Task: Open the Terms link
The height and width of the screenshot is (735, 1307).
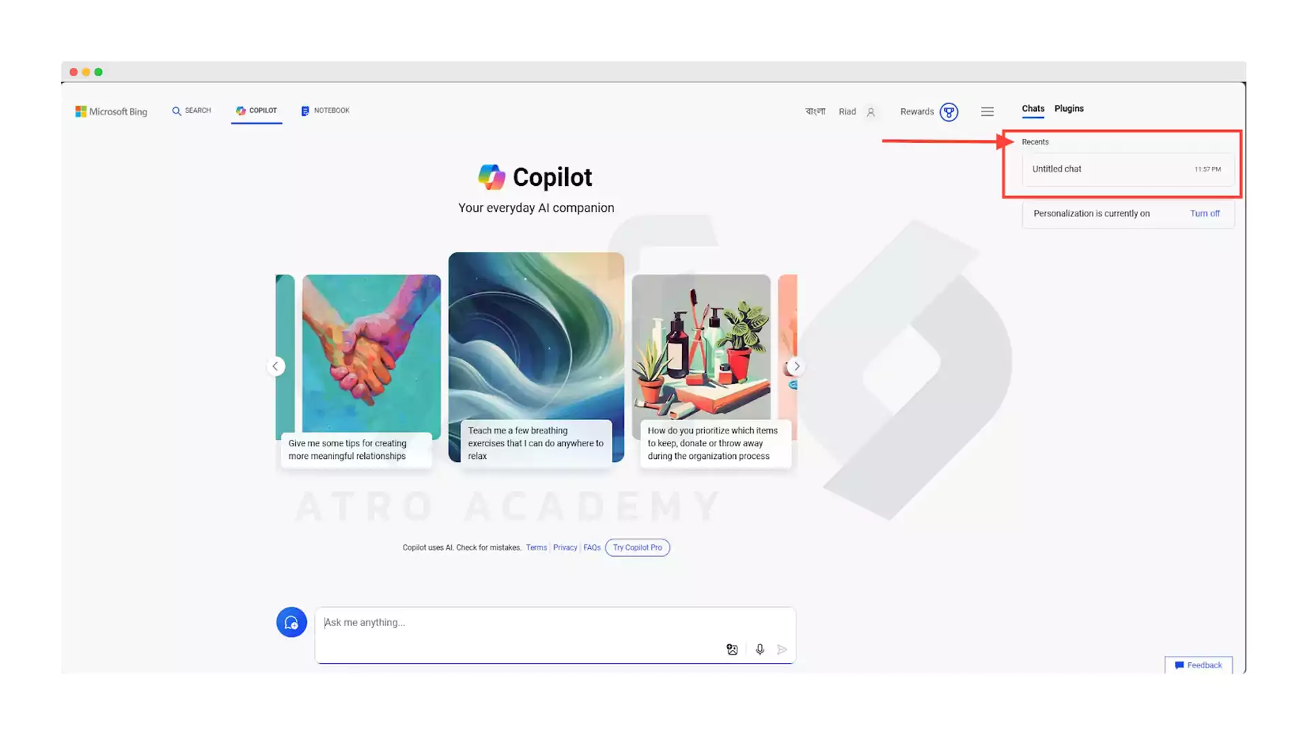Action: pos(536,547)
